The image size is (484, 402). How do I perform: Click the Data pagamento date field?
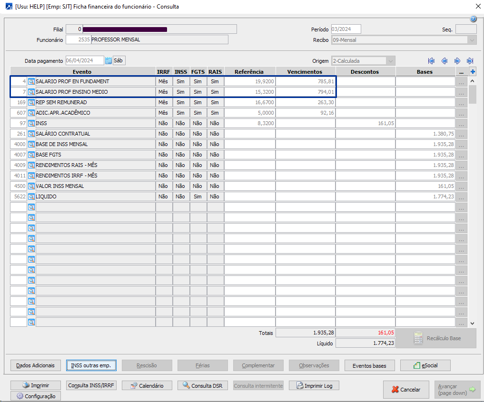click(x=85, y=60)
